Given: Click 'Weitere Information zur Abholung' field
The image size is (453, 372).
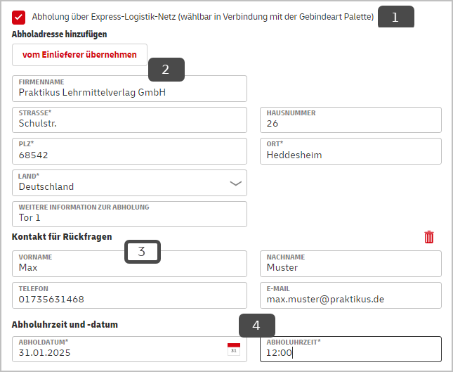Looking at the screenshot, I should coord(129,214).
